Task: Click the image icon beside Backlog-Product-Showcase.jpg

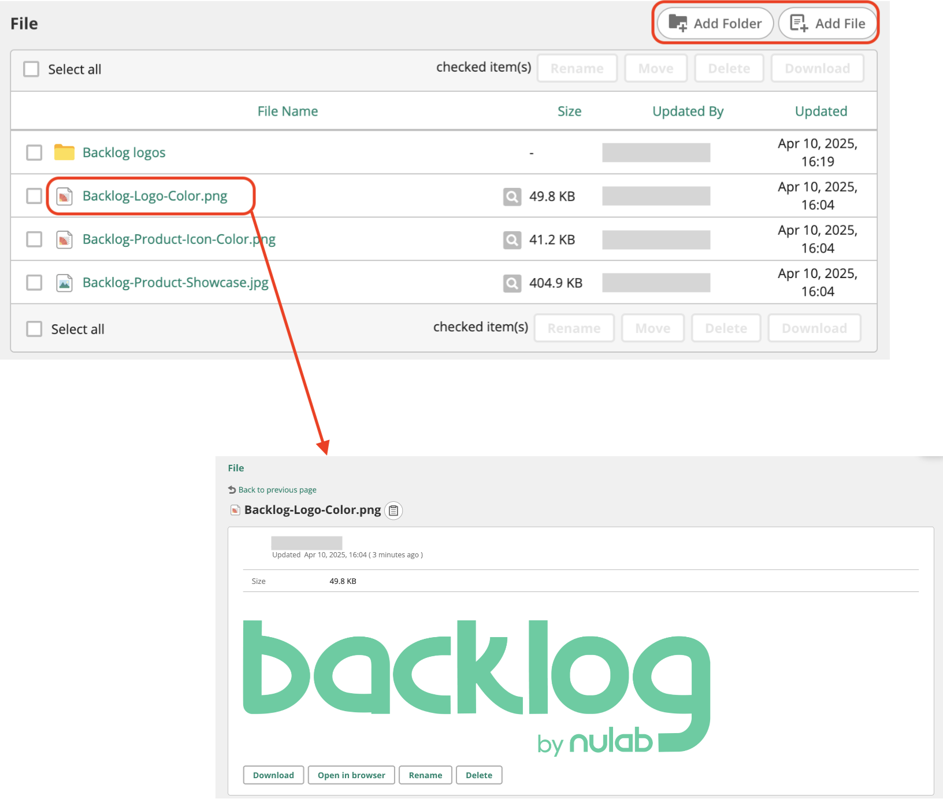Action: click(64, 283)
